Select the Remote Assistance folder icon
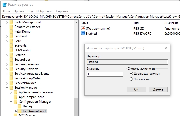Image resolution: width=180 pixels, height=116 pixels. pyautogui.click(x=11, y=27)
